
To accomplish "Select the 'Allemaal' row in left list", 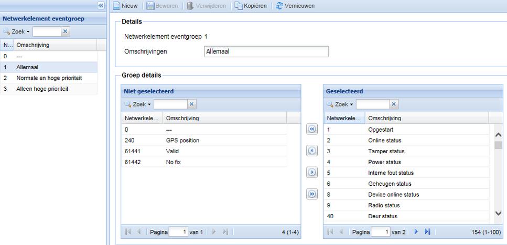I will tap(49, 67).
